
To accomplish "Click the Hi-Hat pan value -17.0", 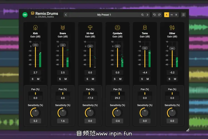I will 90,98.
